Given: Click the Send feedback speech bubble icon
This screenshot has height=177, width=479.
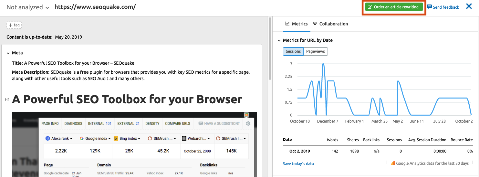Looking at the screenshot, I should [429, 7].
